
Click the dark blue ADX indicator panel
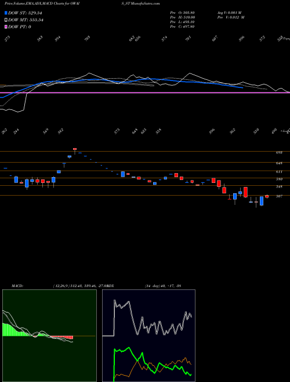[148, 336]
